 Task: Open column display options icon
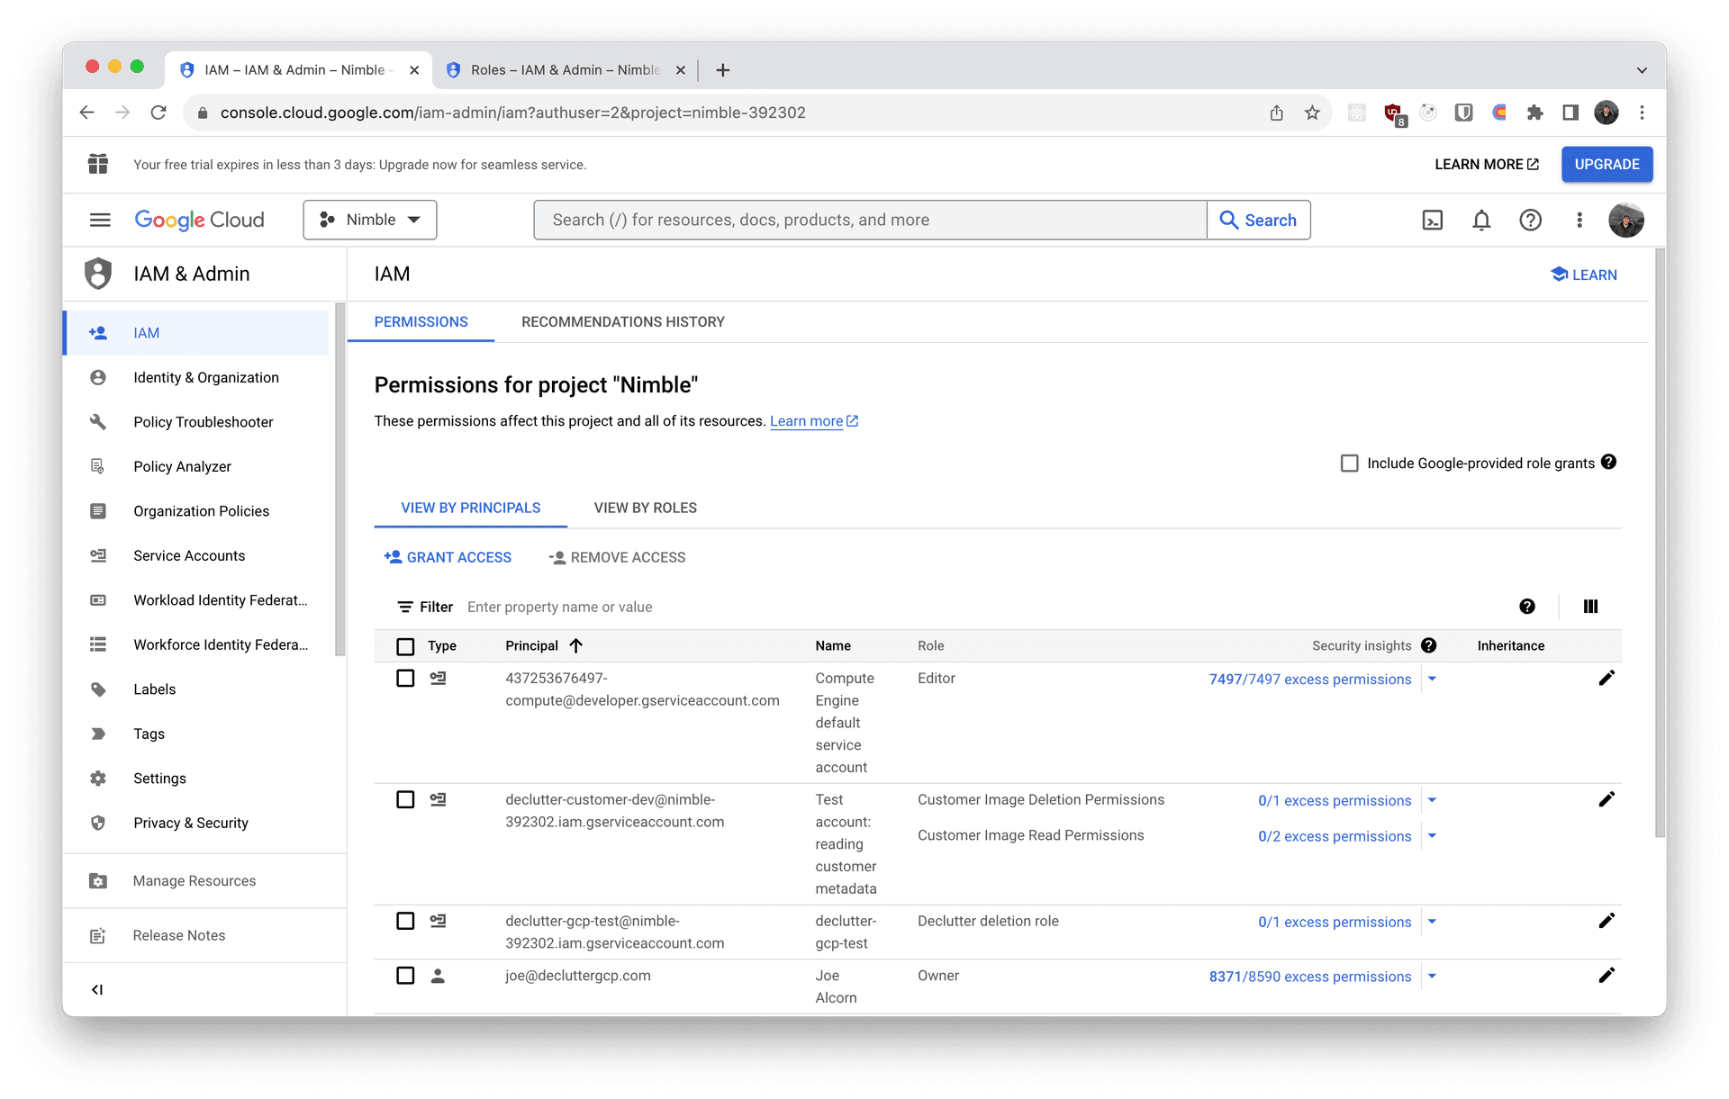click(1590, 607)
